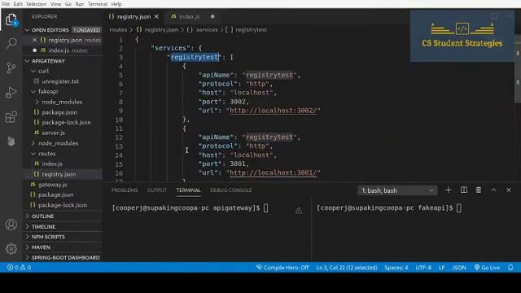The width and height of the screenshot is (521, 293).
Task: Open the Go menu
Action: tap(68, 4)
